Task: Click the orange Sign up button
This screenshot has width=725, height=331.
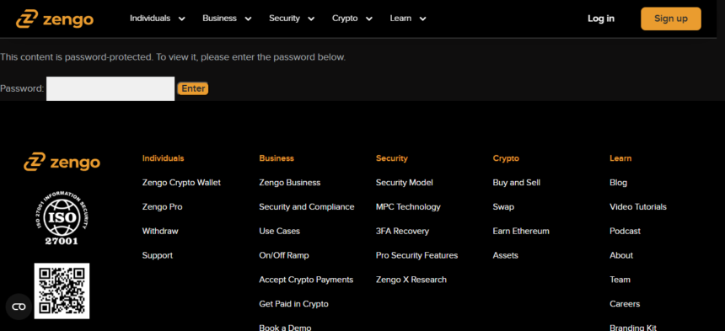Action: 671,19
